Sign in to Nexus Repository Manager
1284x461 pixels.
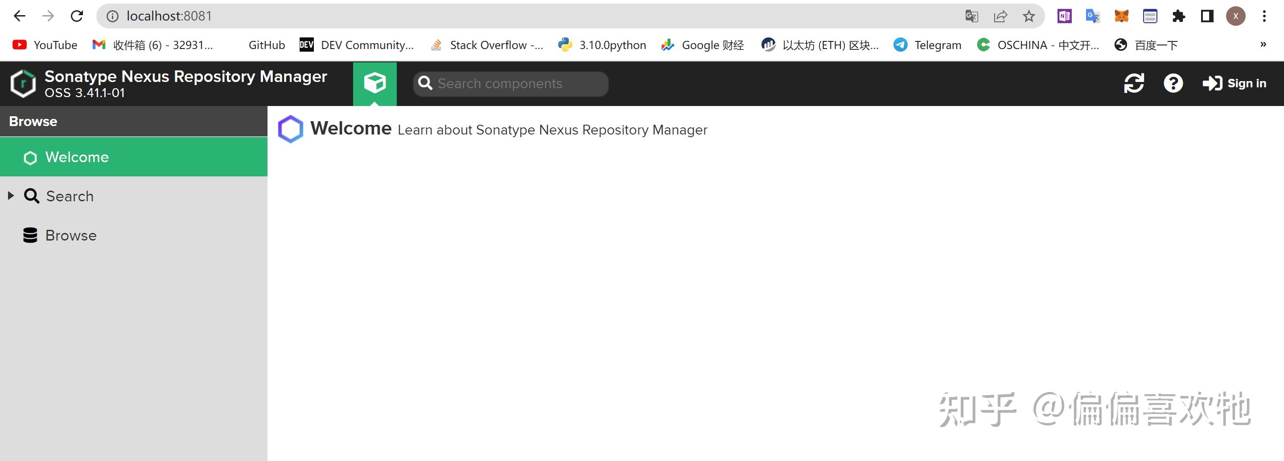(1234, 83)
